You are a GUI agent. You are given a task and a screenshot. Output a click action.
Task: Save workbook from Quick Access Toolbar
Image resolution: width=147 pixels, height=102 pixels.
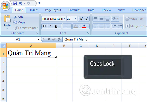(x=15, y=3)
